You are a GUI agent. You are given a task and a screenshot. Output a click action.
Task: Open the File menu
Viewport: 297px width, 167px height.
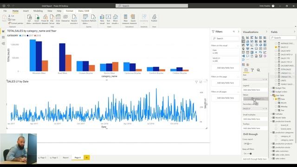point(5,11)
